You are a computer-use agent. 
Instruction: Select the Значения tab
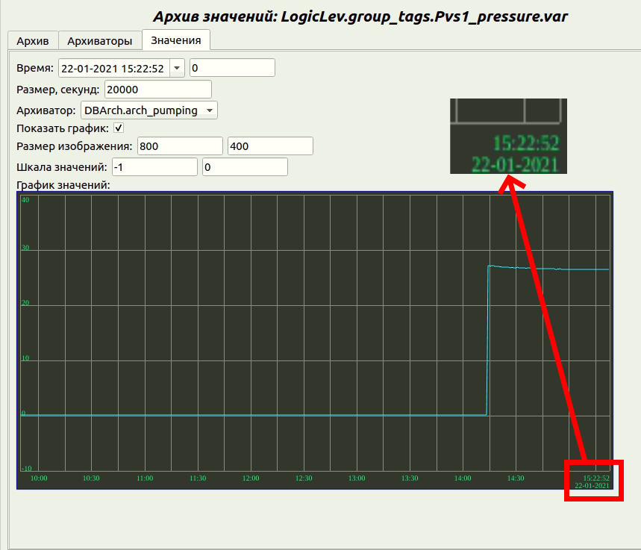click(x=176, y=40)
